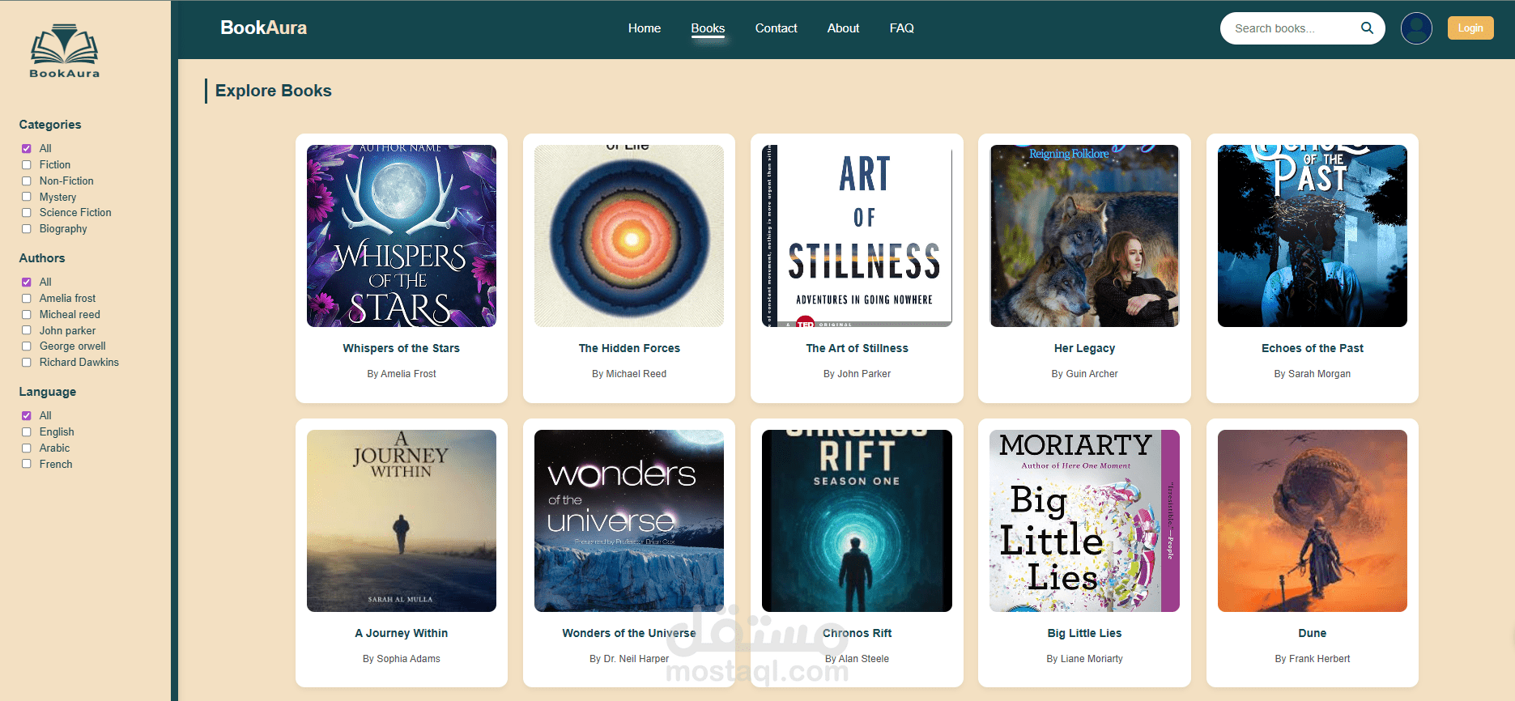Viewport: 1515px width, 701px height.
Task: Click the Categories filter heading
Action: click(x=50, y=125)
